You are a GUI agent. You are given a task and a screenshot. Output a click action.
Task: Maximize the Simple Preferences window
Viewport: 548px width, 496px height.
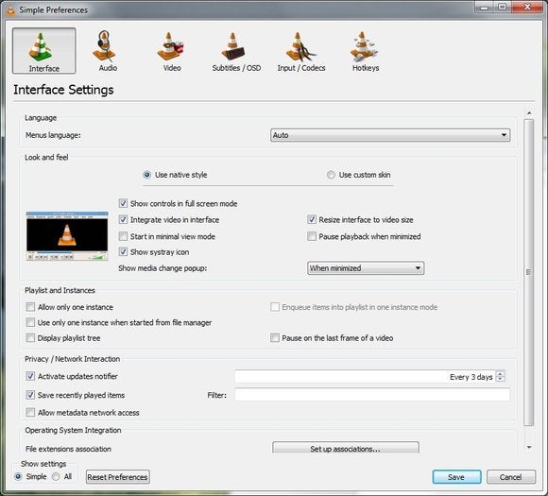pos(503,7)
